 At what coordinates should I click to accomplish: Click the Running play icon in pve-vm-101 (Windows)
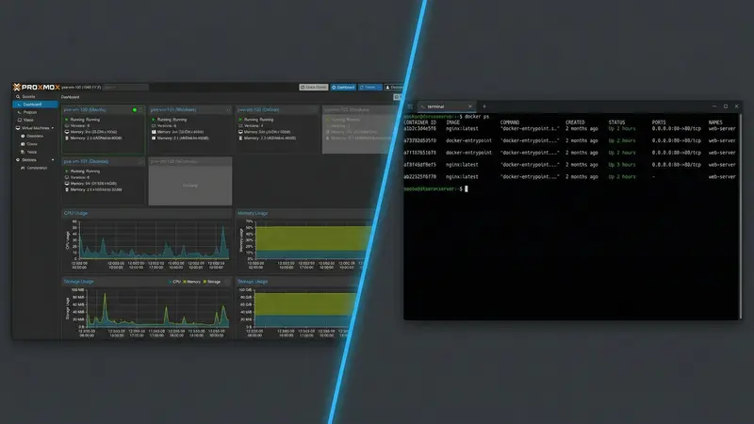154,120
